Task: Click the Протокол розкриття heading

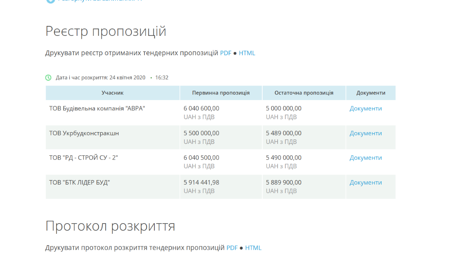Action: pos(110,226)
